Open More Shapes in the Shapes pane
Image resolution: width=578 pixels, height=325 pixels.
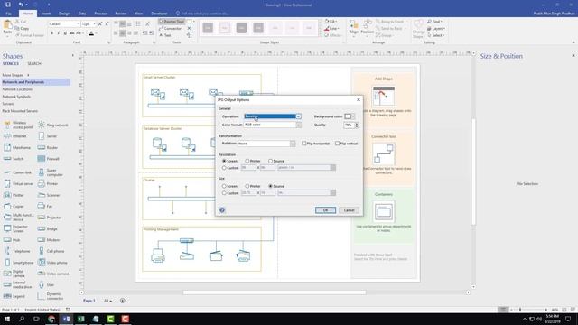(15, 75)
